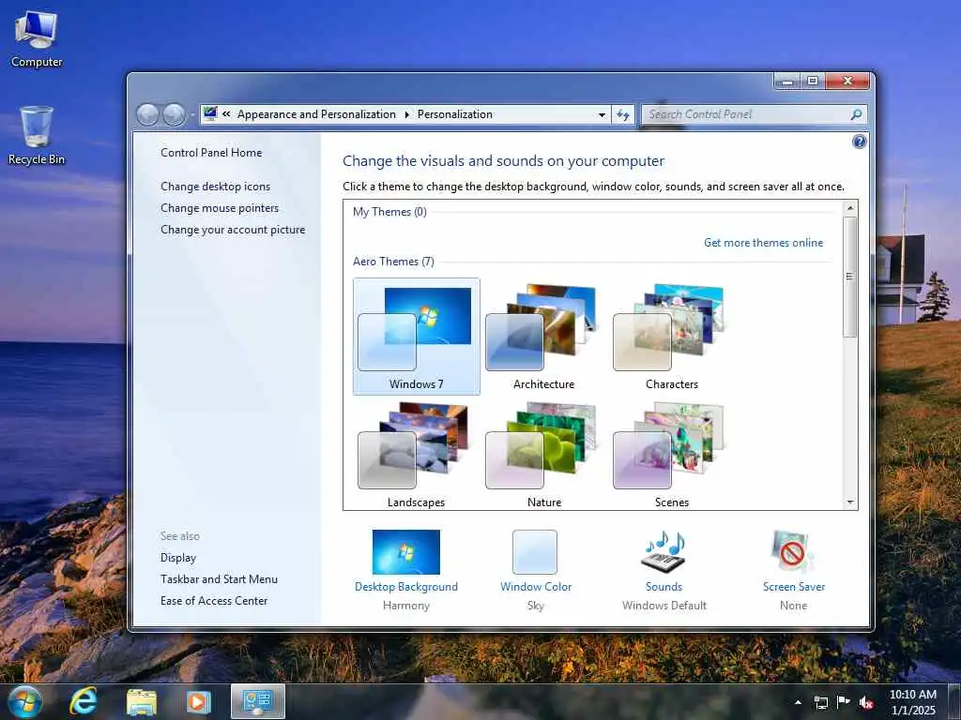Click the Sounds text link
The width and height of the screenshot is (961, 720).
664,587
